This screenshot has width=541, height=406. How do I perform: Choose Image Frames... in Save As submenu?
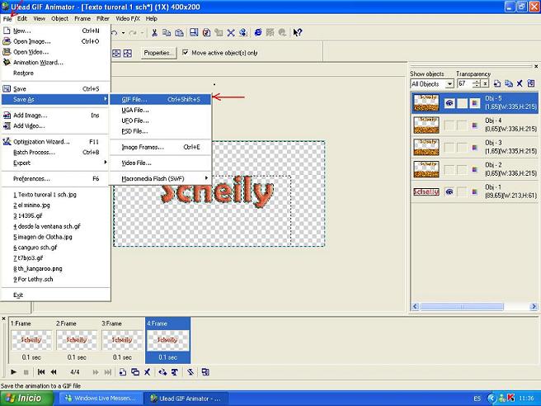(161, 147)
